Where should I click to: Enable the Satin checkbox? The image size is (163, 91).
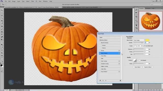click(x=100, y=58)
